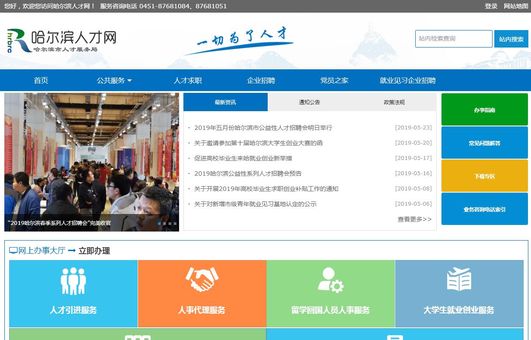
Task: Click the green 办事指南 tile
Action: 484,110
